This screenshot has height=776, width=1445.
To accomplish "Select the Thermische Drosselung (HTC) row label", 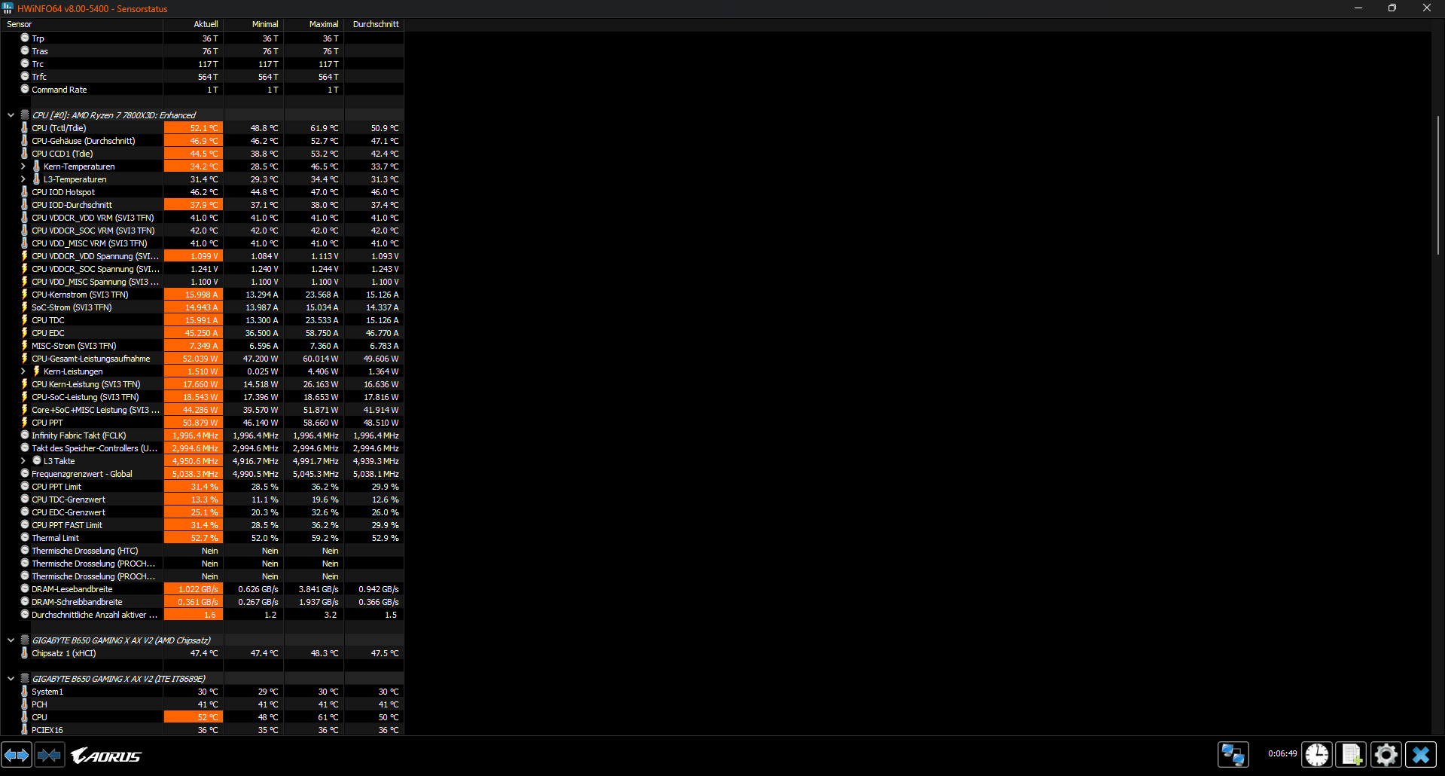I will [x=85, y=551].
